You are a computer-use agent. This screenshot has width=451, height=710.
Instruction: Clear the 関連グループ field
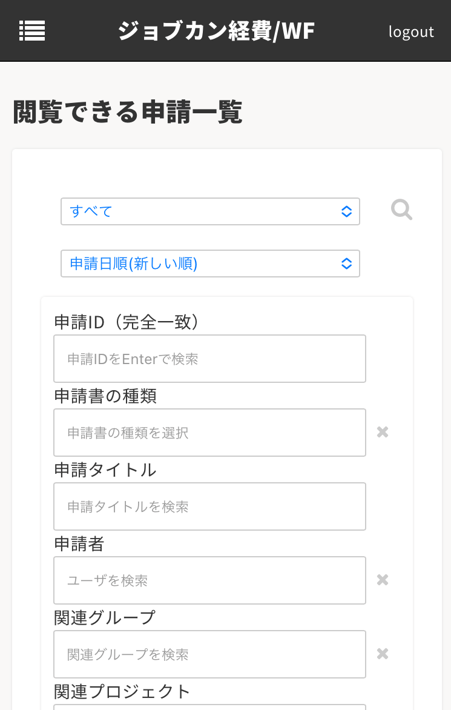pos(383,654)
